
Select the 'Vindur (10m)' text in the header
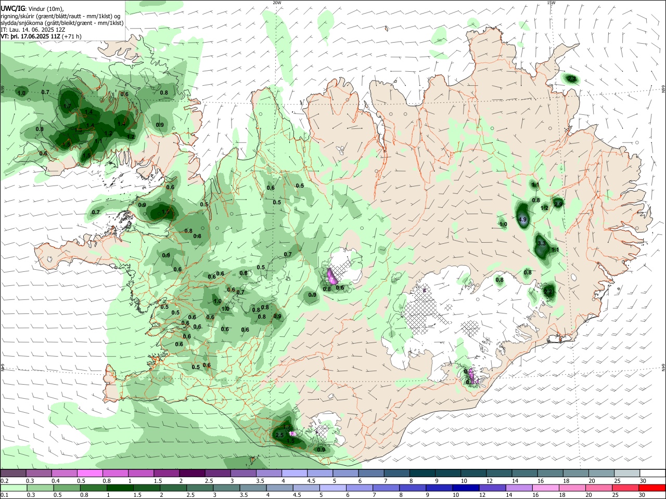(x=46, y=9)
